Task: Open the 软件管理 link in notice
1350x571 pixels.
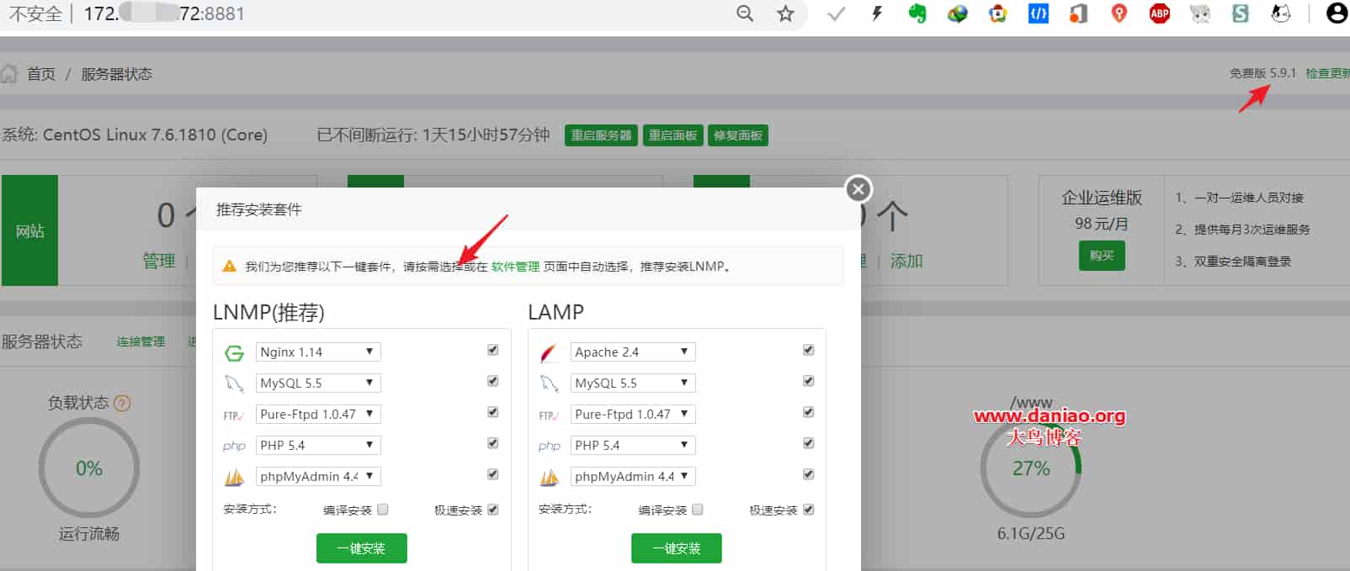Action: coord(515,267)
